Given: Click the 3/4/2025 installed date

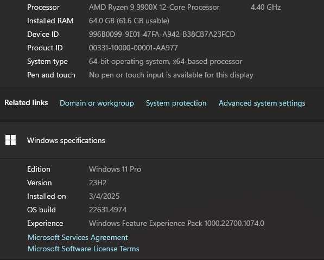Looking at the screenshot, I should 104,196.
